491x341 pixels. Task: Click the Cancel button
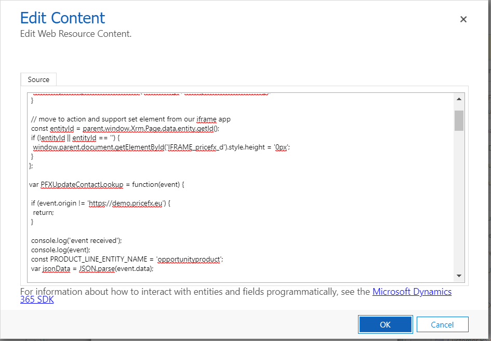[442, 324]
